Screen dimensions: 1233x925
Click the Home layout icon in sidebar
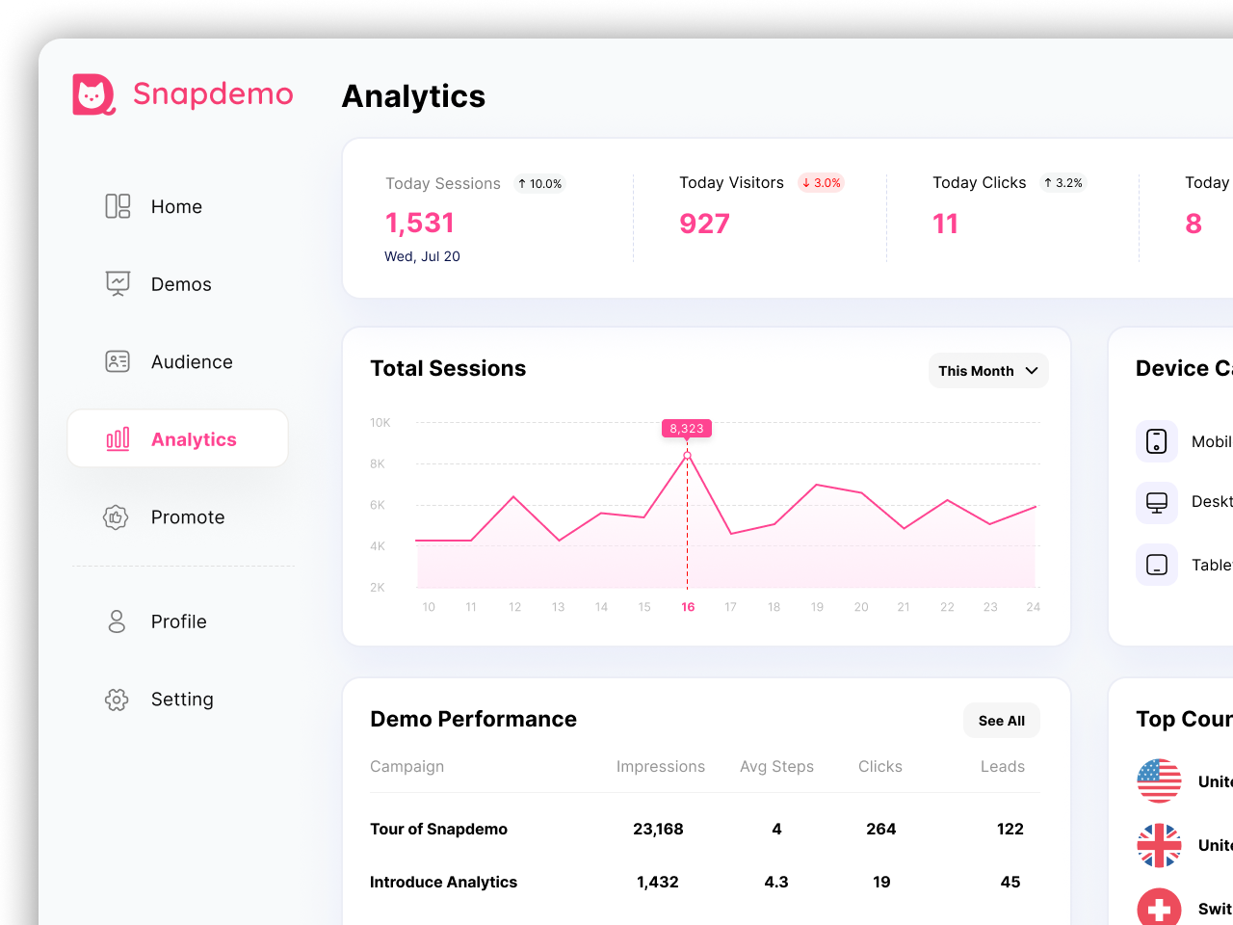[x=118, y=206]
